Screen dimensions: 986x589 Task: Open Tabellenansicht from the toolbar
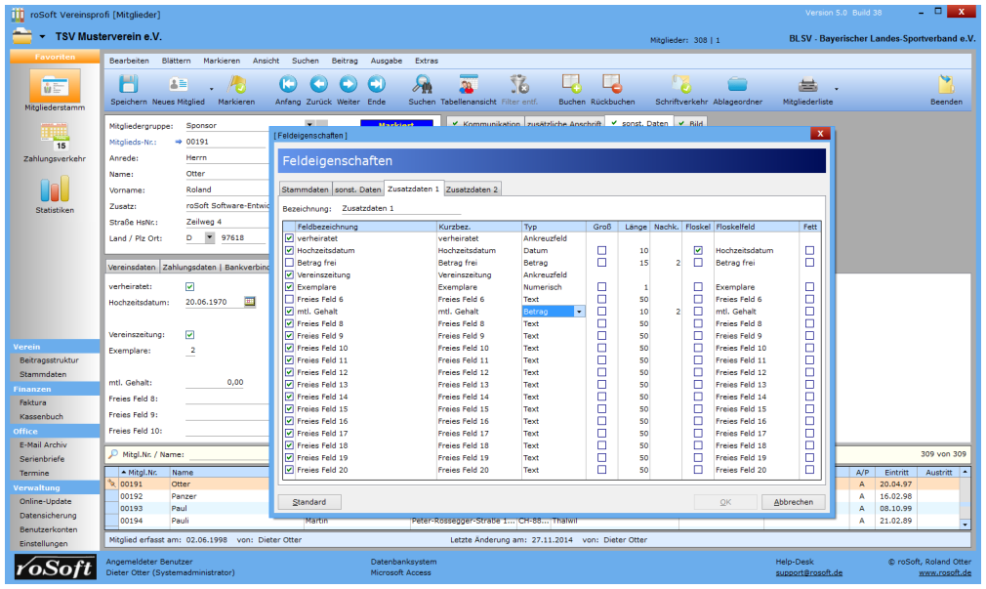coord(469,85)
